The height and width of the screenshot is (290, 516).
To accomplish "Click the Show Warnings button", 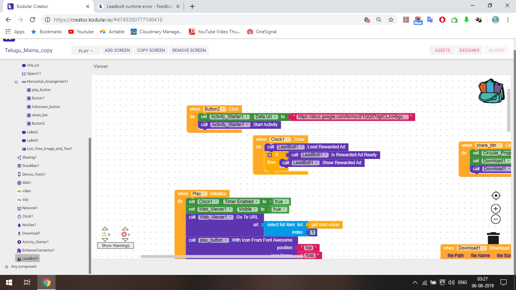I will [116, 245].
